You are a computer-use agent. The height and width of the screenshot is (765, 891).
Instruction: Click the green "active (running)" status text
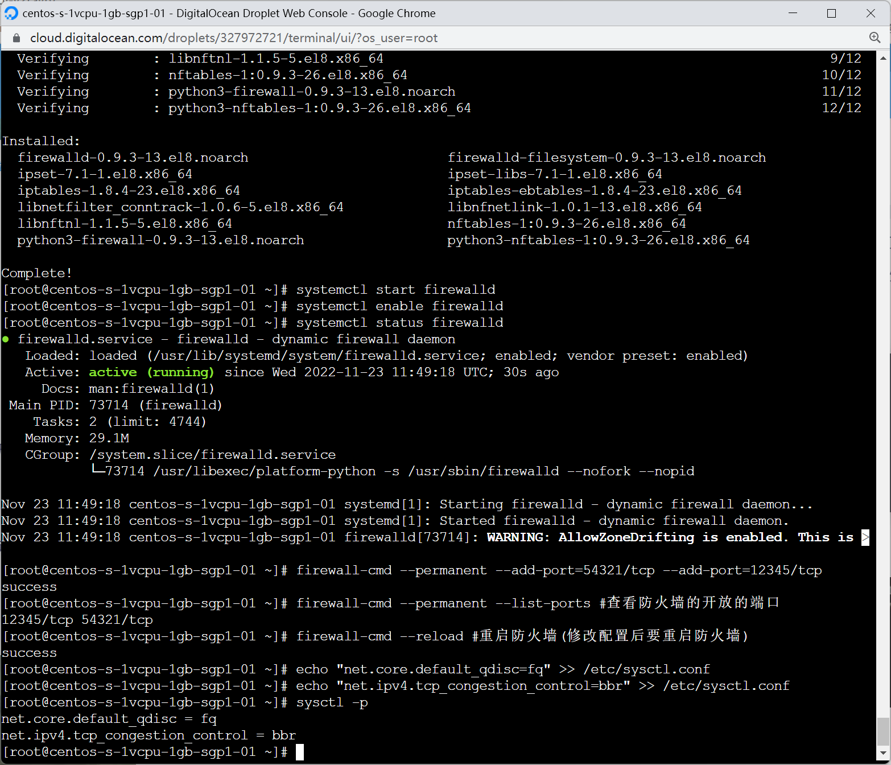click(x=151, y=372)
